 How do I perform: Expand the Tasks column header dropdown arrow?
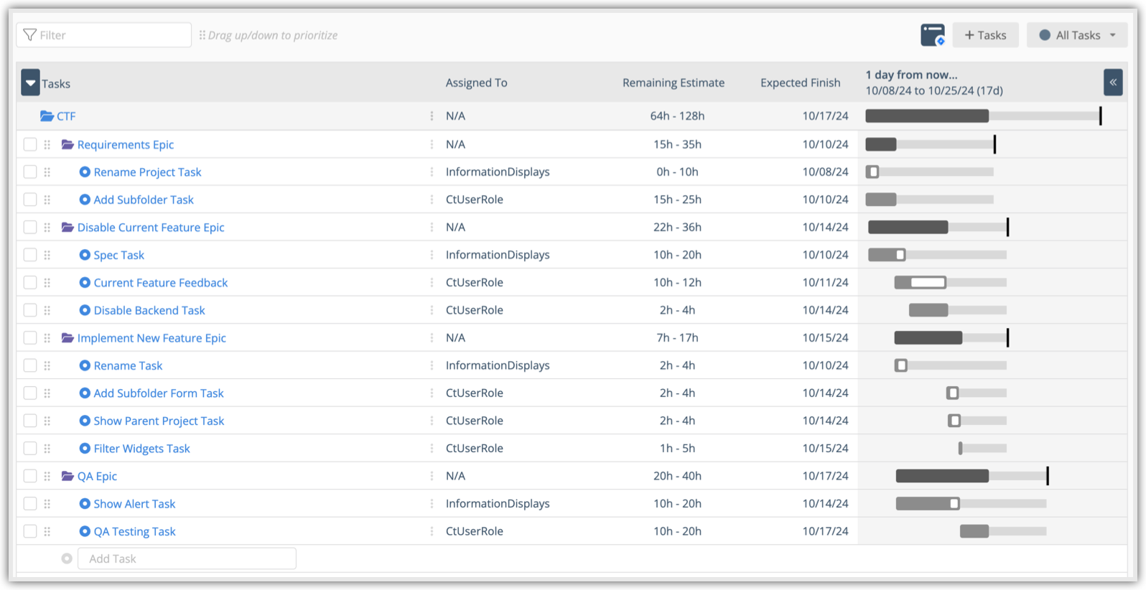(30, 83)
